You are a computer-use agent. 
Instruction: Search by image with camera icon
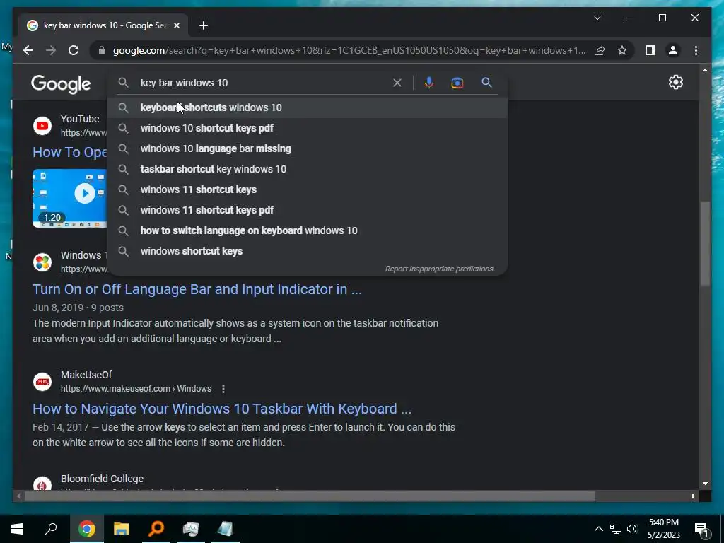457,83
